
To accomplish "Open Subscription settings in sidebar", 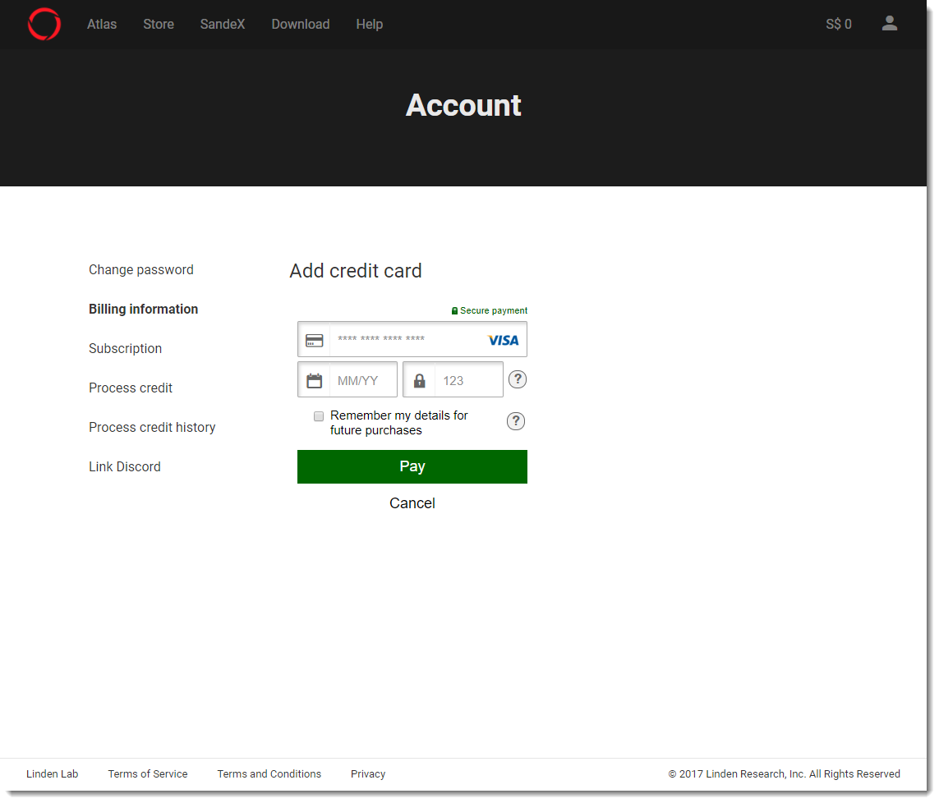I will (125, 349).
